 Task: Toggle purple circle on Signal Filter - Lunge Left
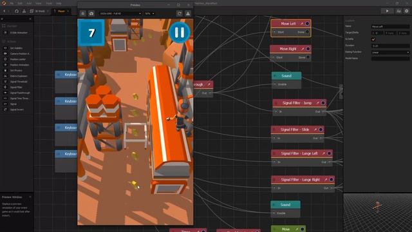point(329,153)
